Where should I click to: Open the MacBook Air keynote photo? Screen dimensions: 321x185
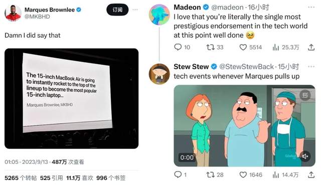click(x=71, y=98)
